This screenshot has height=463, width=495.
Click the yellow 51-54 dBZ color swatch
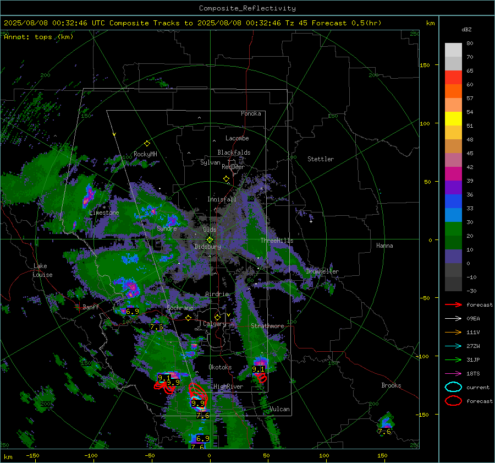[453, 119]
